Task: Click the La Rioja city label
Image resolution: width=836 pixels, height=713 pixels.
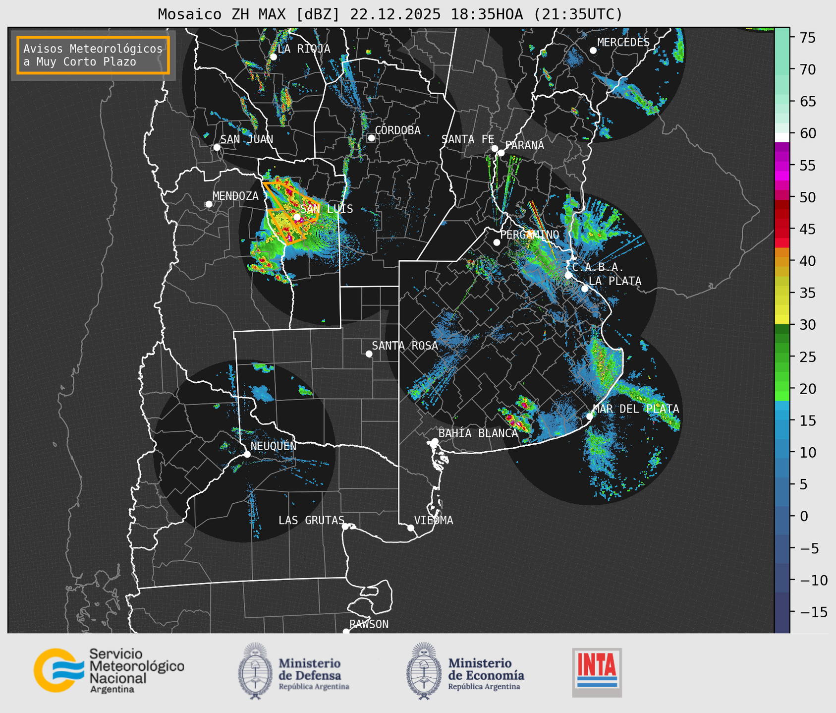Action: 303,49
